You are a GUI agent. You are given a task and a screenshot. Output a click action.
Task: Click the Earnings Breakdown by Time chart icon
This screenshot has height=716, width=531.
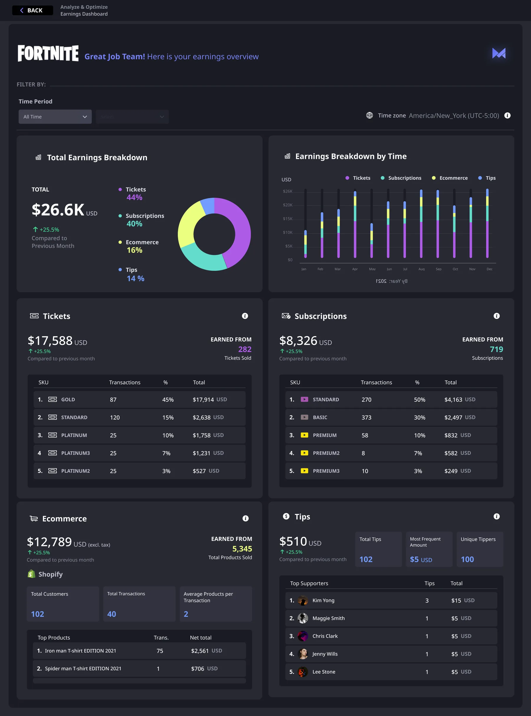coord(287,156)
